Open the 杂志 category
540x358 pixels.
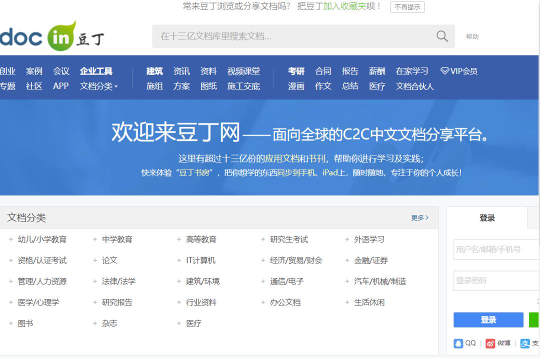point(109,323)
